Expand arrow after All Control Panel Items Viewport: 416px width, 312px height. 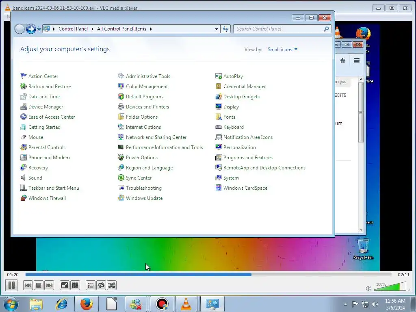151,29
